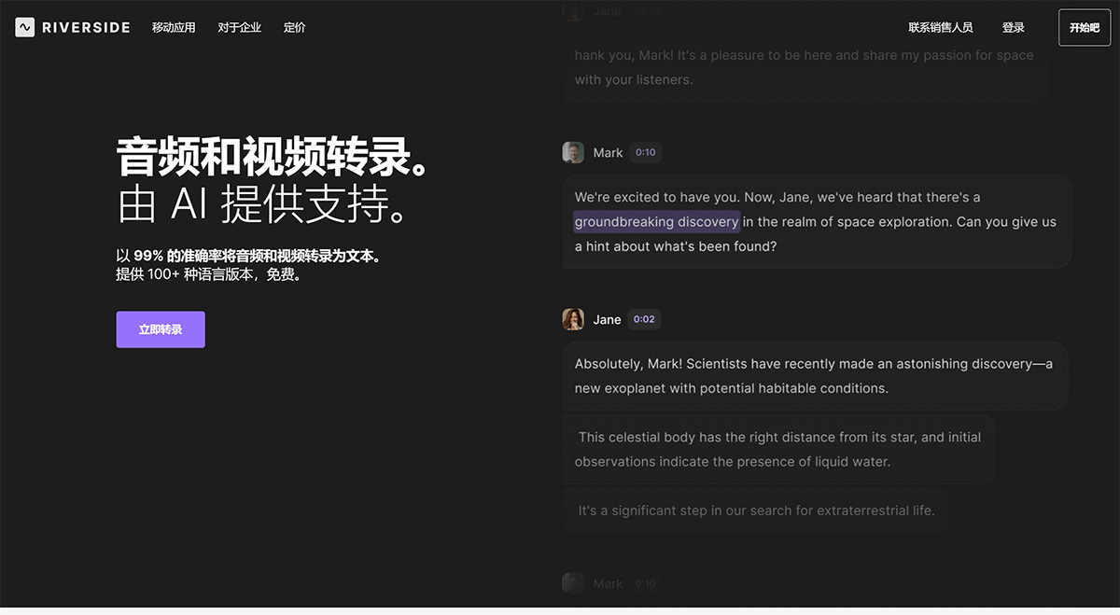Screen dimensions: 1120x615
Task: Click Mark's avatar next to his message
Action: coord(572,151)
